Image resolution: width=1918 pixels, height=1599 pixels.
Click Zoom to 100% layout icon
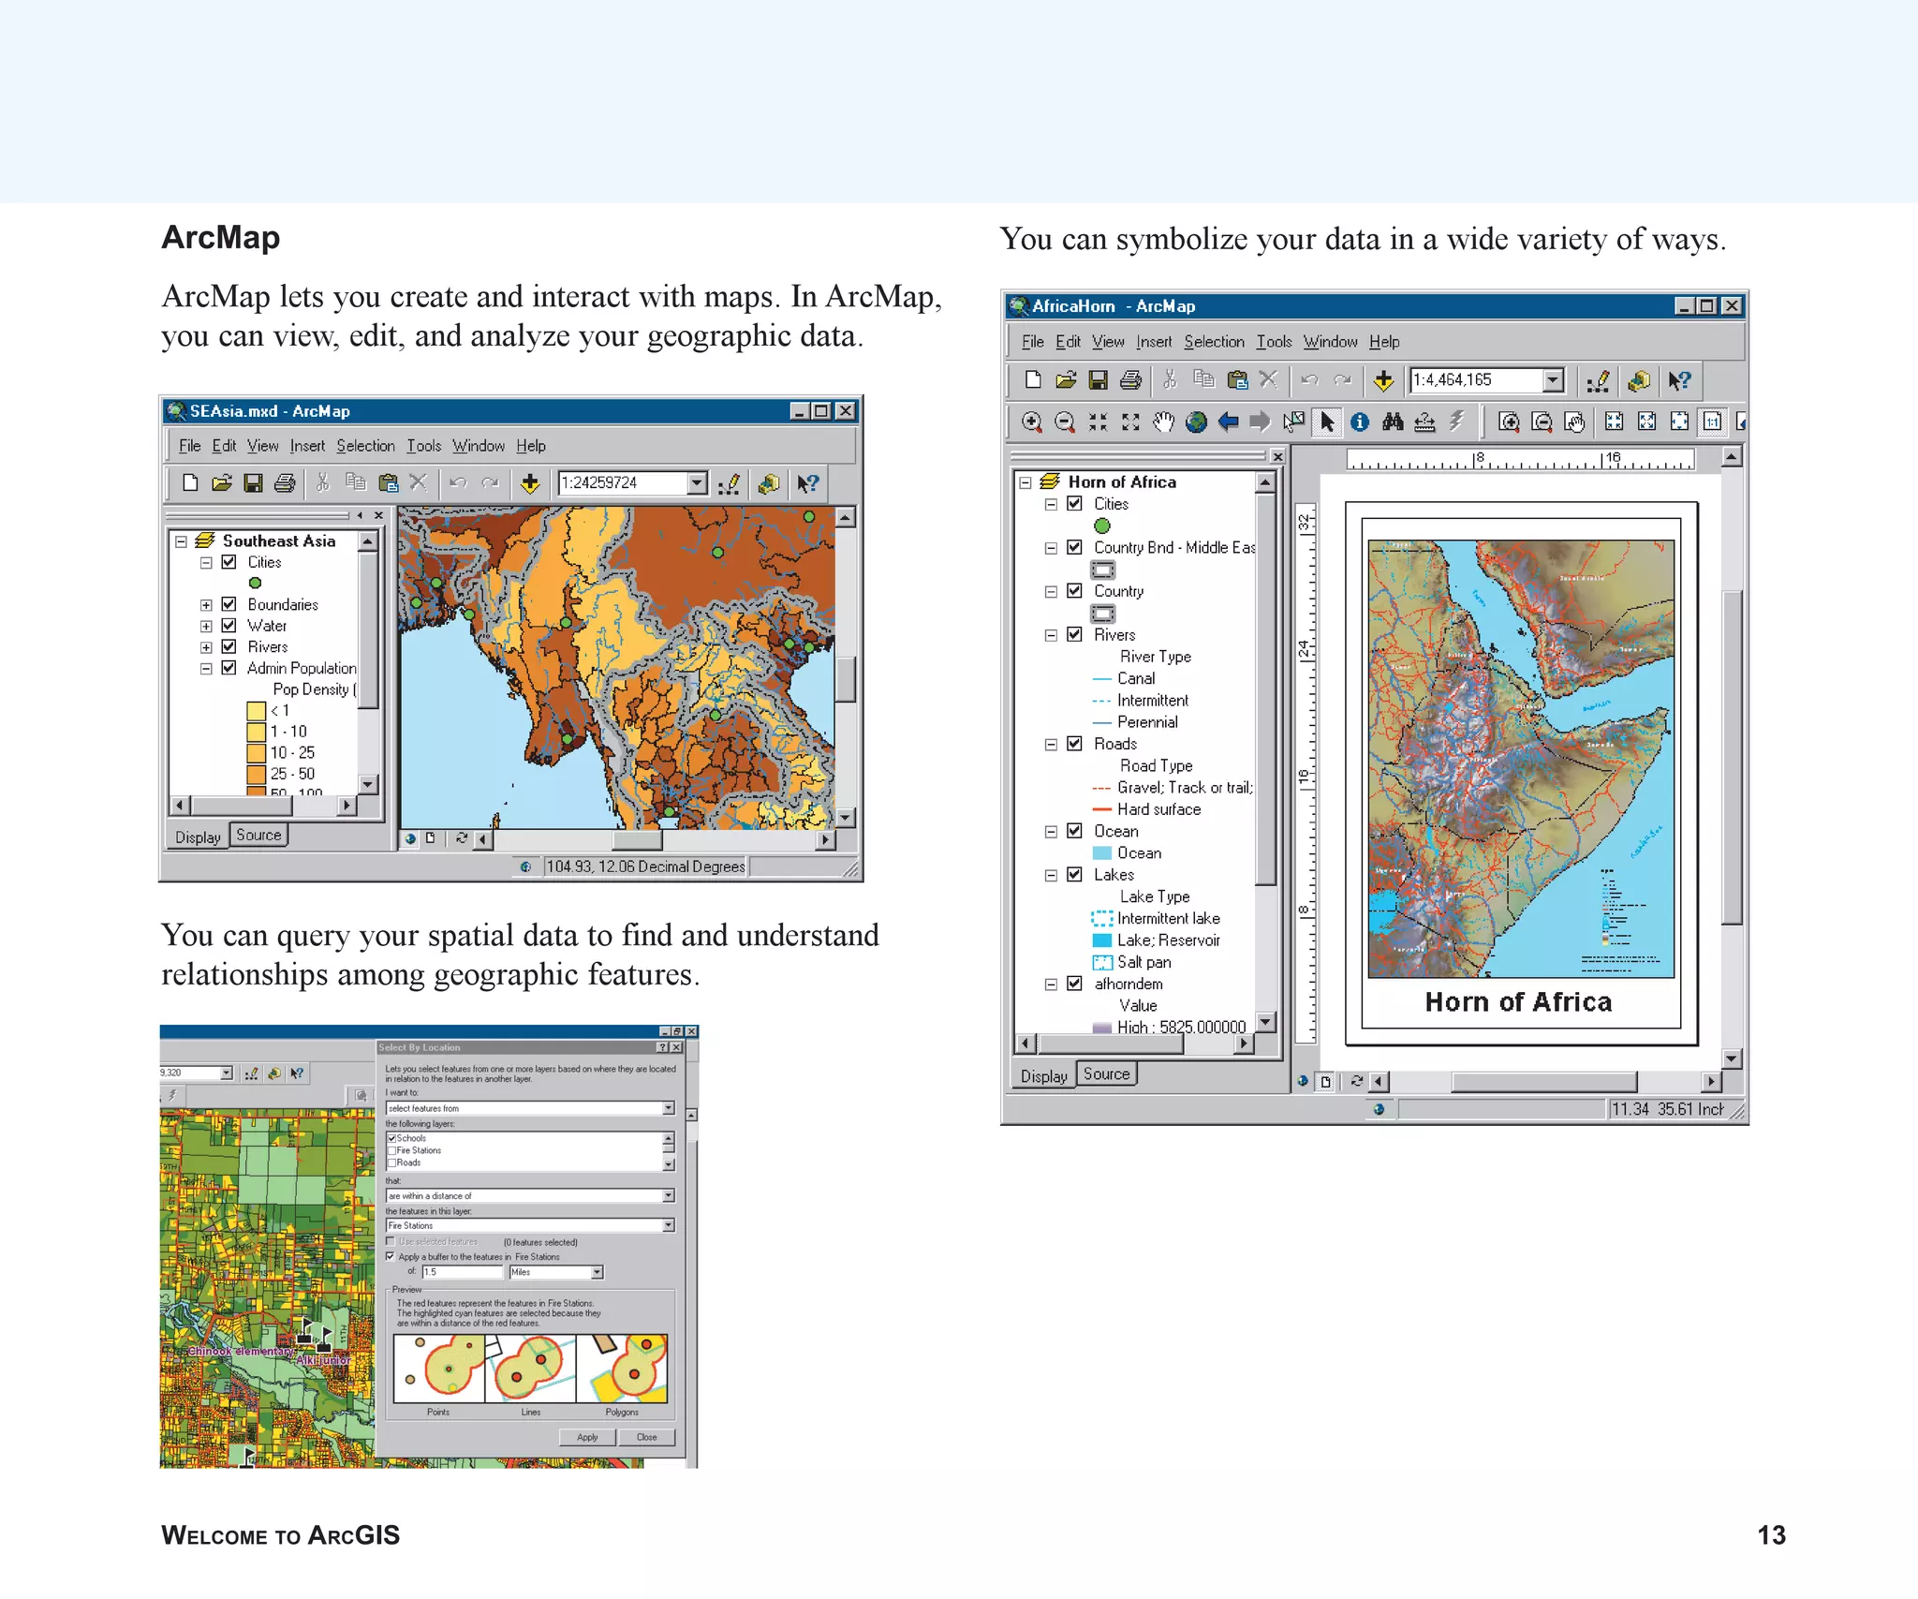coord(1712,422)
